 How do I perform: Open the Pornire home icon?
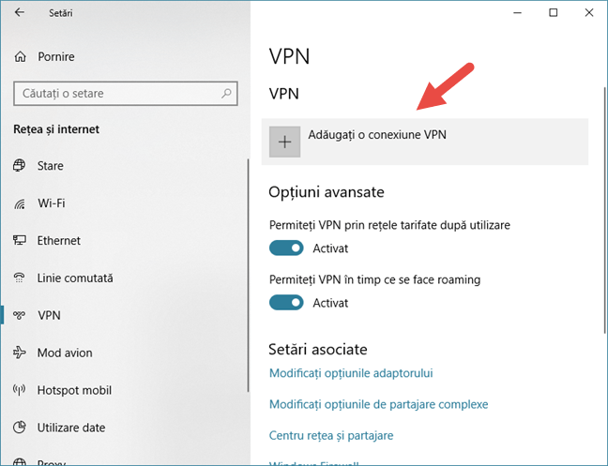pyautogui.click(x=20, y=57)
